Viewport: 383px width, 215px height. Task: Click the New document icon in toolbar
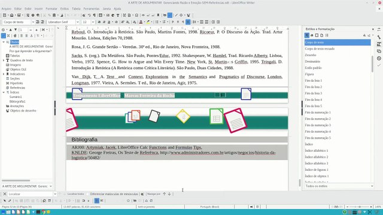(x=5, y=15)
